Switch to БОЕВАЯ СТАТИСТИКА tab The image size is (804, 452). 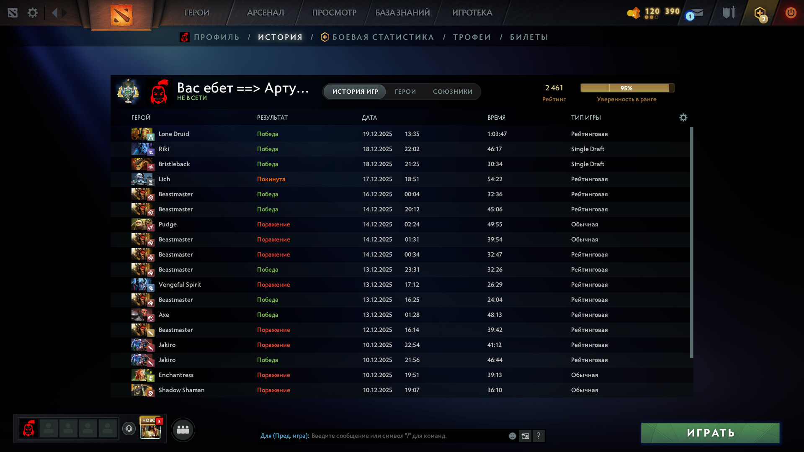click(x=383, y=37)
